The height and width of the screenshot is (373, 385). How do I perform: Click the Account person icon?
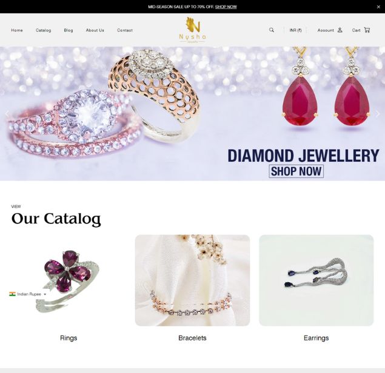pyautogui.click(x=340, y=30)
